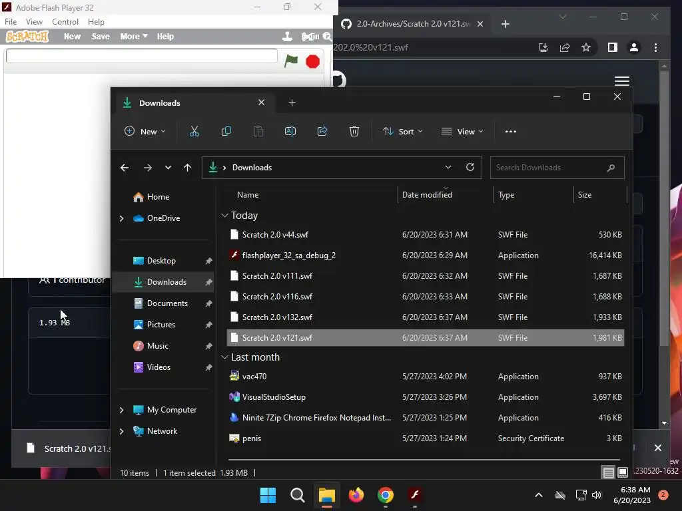
Task: Open Chrome three-dot menu
Action: tap(655, 47)
